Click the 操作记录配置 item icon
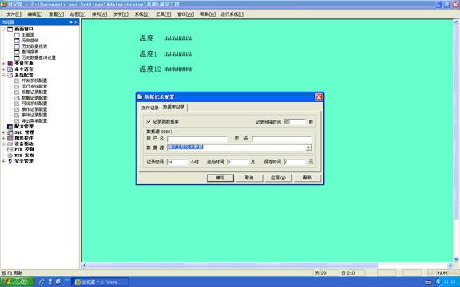 pyautogui.click(x=17, y=109)
